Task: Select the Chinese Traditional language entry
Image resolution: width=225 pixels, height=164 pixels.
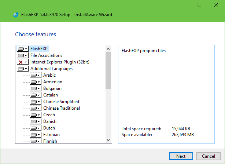Action: pyautogui.click(x=62, y=108)
